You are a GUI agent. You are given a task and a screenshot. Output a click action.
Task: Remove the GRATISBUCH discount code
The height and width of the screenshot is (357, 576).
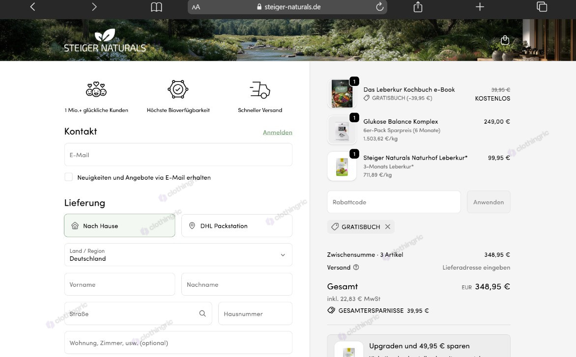[388, 227]
